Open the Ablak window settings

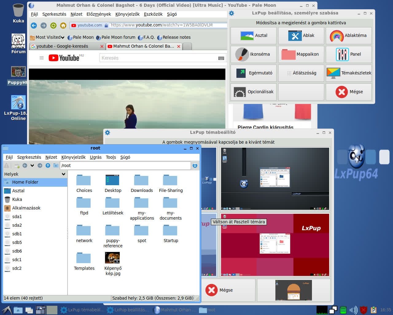point(301,36)
